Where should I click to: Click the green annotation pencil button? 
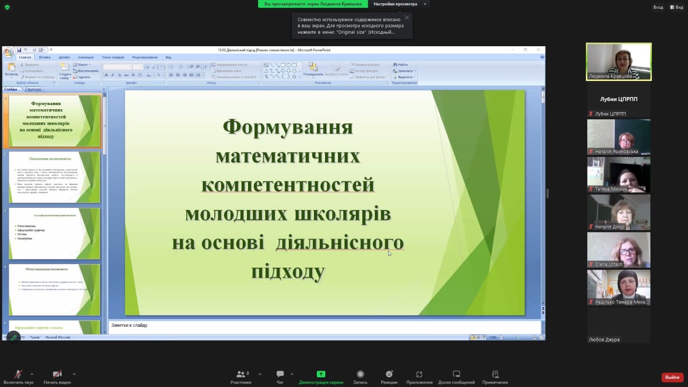point(13,337)
